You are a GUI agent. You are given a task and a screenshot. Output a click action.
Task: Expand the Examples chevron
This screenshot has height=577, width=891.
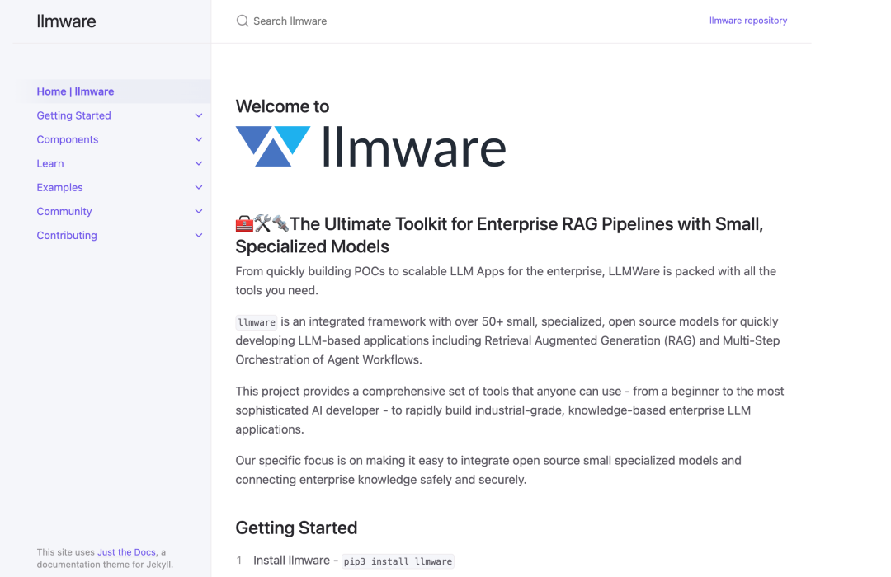coord(199,187)
